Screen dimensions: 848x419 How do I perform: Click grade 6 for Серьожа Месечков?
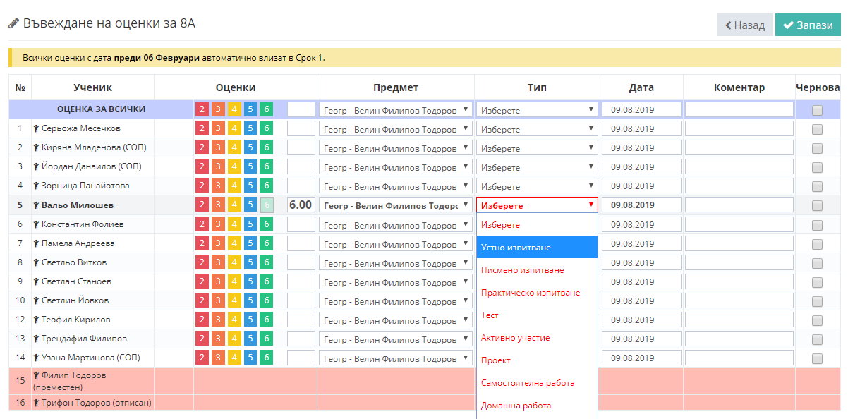(266, 128)
